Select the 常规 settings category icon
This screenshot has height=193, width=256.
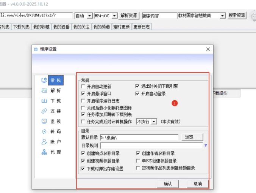(x=44, y=80)
